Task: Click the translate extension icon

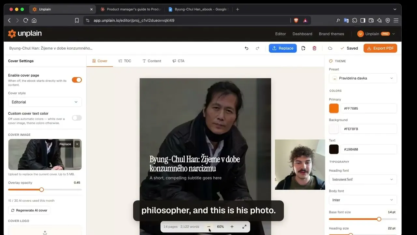Action: pyautogui.click(x=346, y=20)
